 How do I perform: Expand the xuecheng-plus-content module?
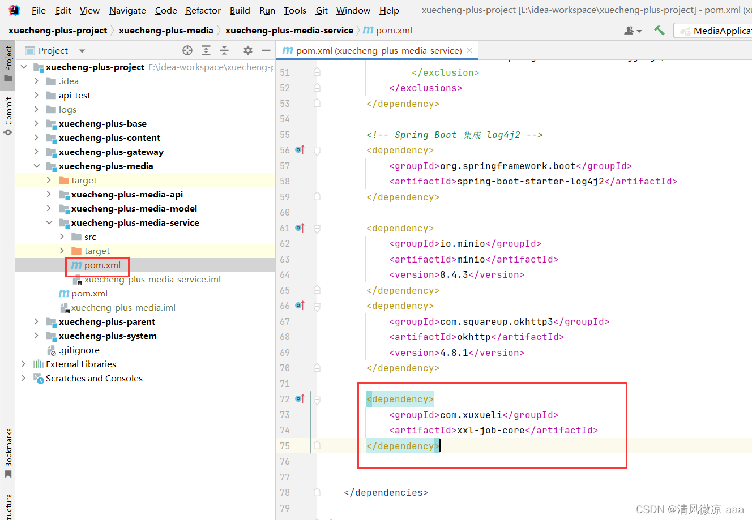[36, 137]
